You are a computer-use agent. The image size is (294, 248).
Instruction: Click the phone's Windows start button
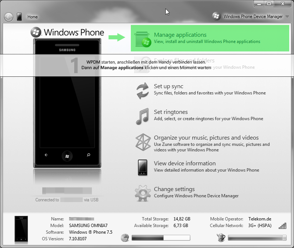click(67, 156)
